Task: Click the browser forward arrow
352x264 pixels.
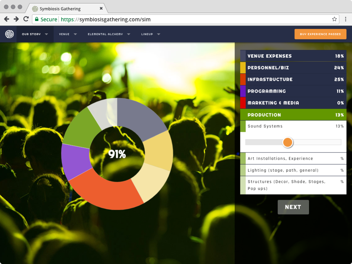Action: (16, 19)
